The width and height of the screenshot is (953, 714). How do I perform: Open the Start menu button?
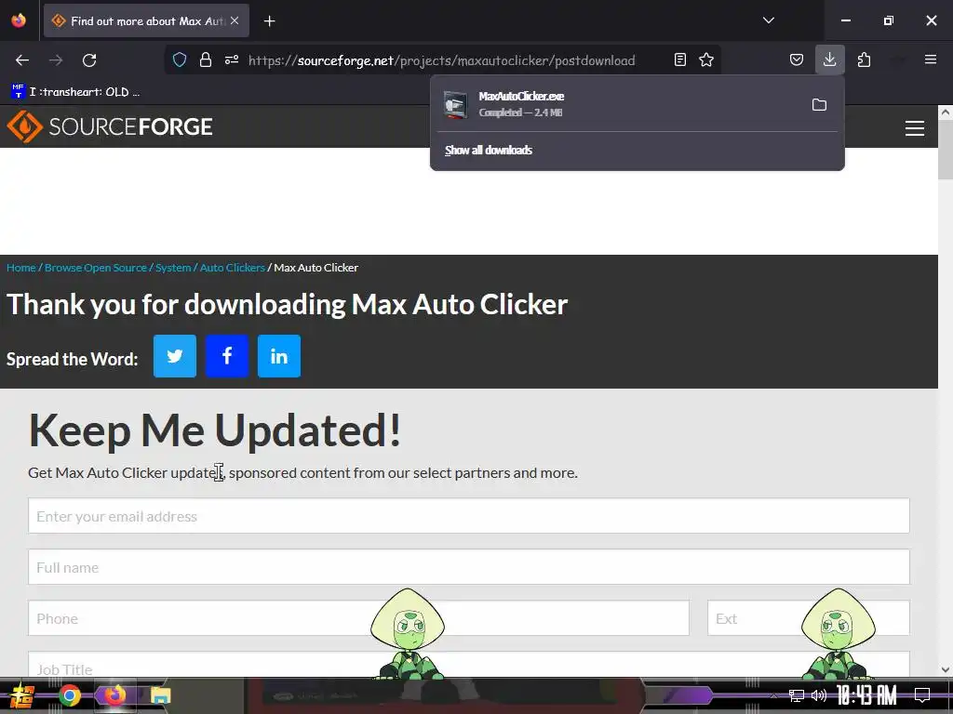pyautogui.click(x=22, y=695)
